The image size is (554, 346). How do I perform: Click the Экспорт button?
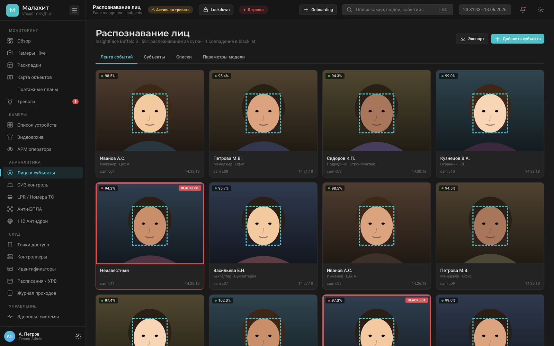(472, 39)
